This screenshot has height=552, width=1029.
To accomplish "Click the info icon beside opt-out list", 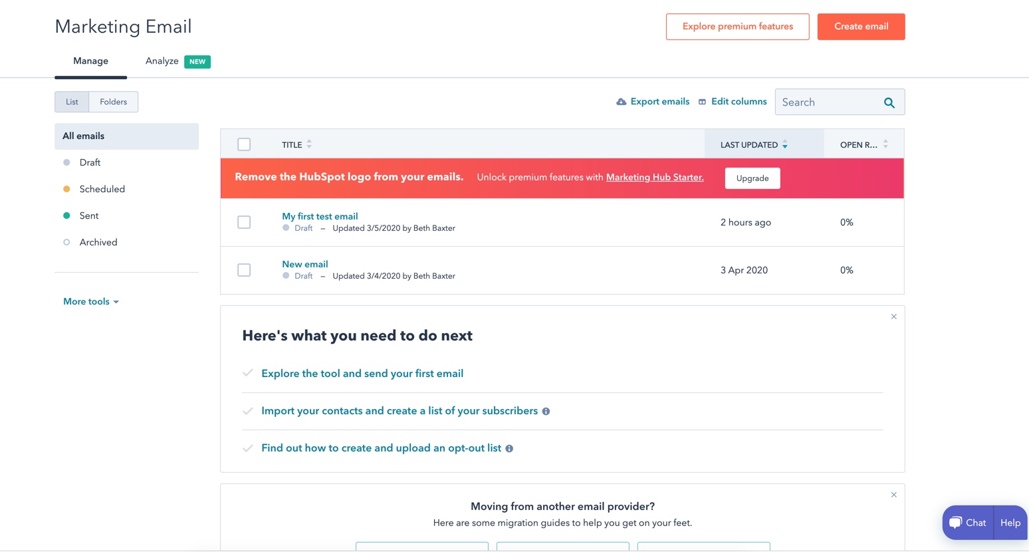I will point(509,448).
